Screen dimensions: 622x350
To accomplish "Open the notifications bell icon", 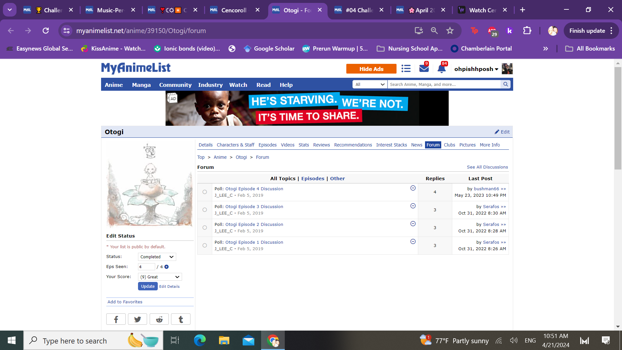I will point(441,69).
